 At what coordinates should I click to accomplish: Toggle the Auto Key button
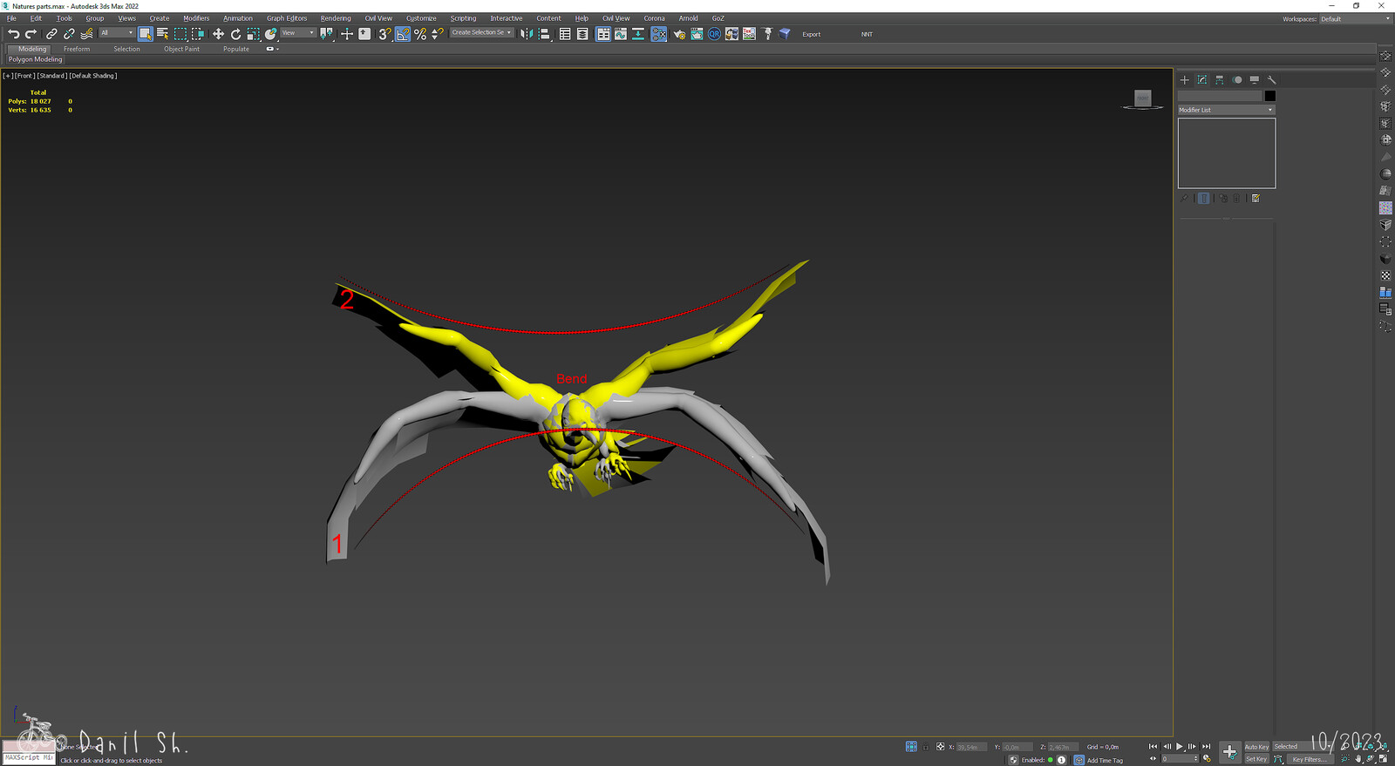click(1256, 747)
